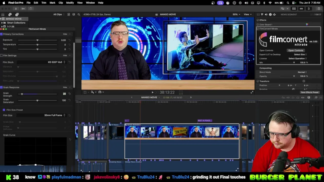Viewport: 324px width, 182px height.
Task: Disable the FilmConvert Nitrate effect checkbox
Action: 258,29
